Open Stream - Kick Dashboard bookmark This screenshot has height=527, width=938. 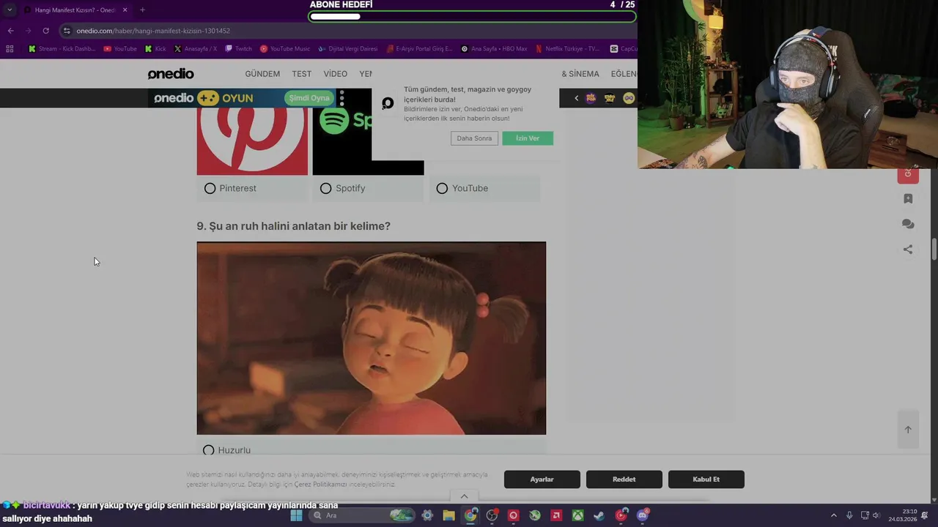tap(62, 49)
